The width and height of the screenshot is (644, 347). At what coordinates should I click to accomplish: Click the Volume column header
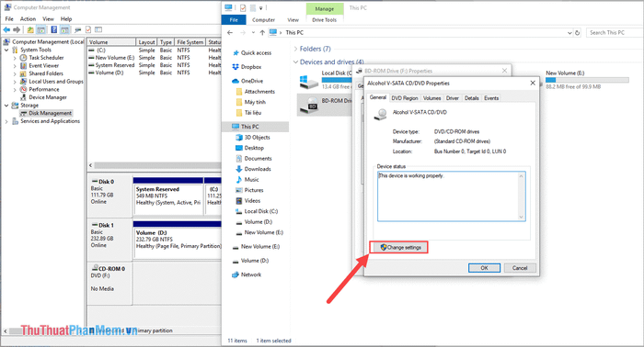pos(111,42)
